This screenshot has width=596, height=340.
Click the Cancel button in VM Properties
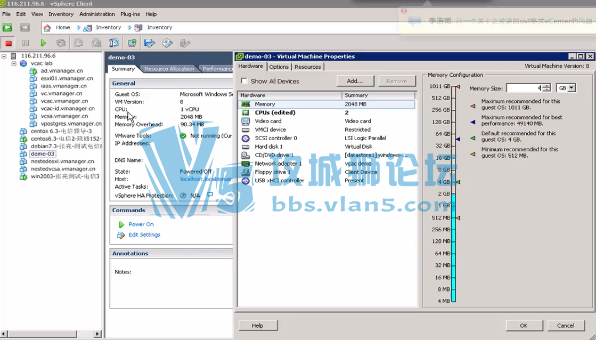566,326
